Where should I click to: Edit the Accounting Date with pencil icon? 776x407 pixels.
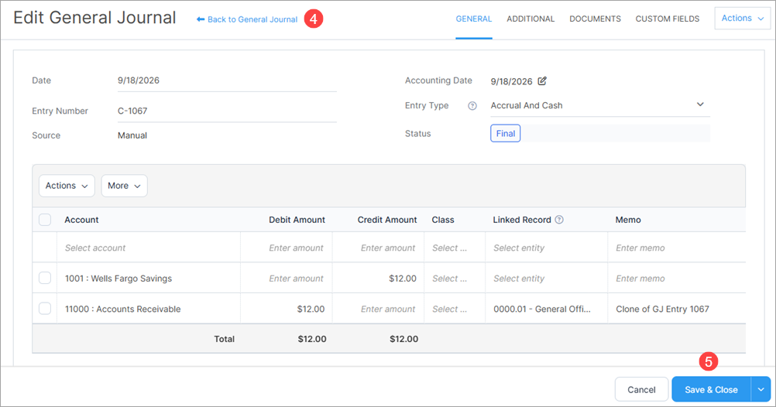542,80
